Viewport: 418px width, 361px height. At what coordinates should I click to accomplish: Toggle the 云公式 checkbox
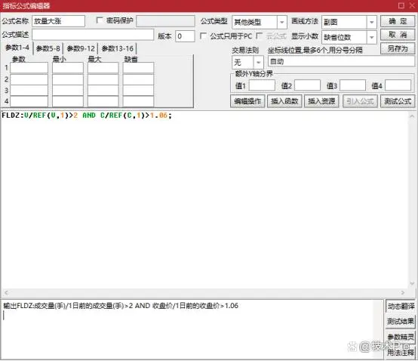(259, 35)
